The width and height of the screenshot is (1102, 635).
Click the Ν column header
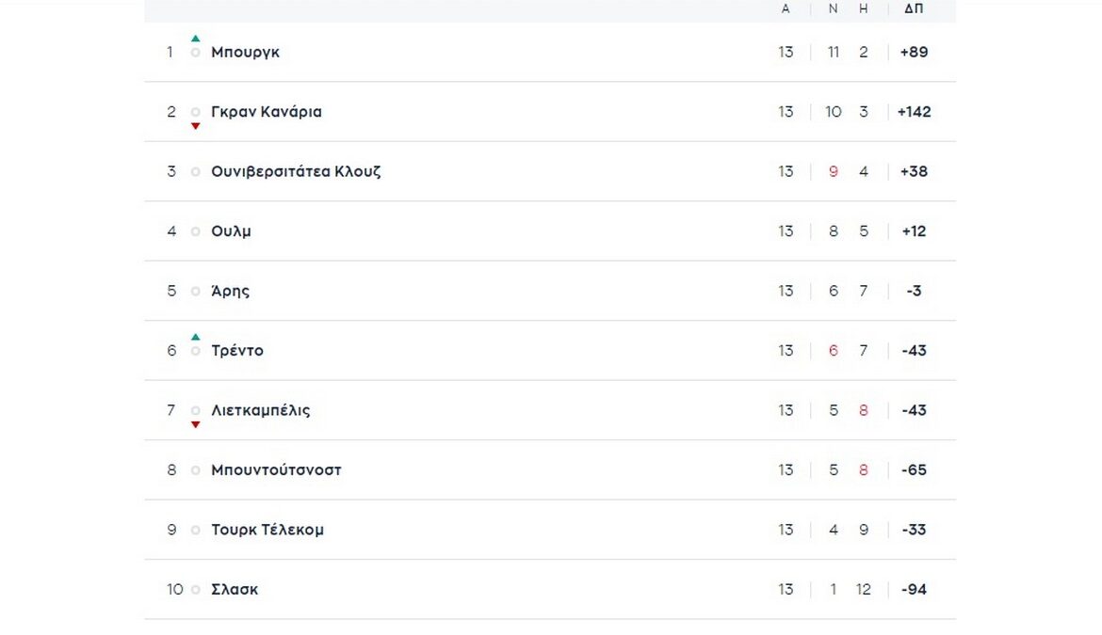point(833,8)
